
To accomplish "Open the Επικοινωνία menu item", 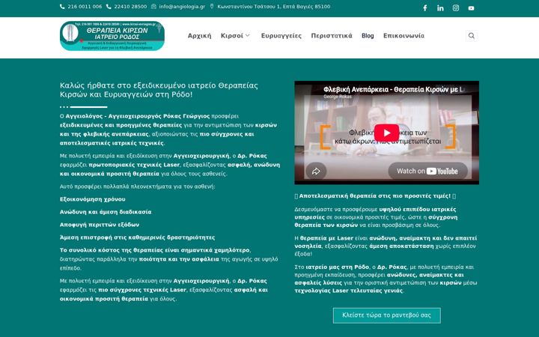I will pyautogui.click(x=404, y=36).
